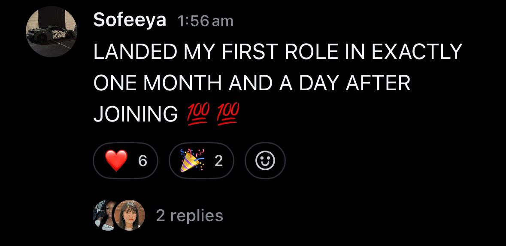Open the 2 replies thread
Image resolution: width=506 pixels, height=246 pixels.
coord(189,215)
